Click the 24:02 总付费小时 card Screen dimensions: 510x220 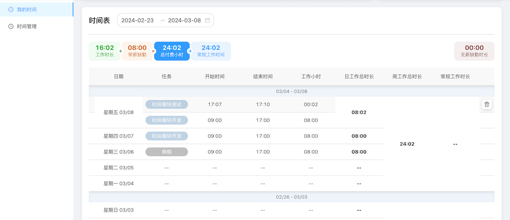(x=172, y=51)
